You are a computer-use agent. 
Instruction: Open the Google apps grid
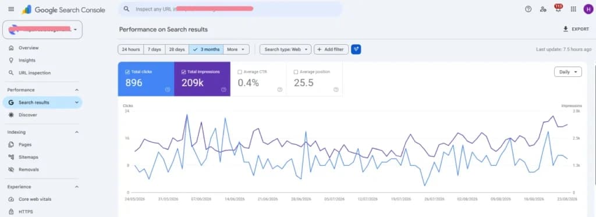click(x=573, y=9)
